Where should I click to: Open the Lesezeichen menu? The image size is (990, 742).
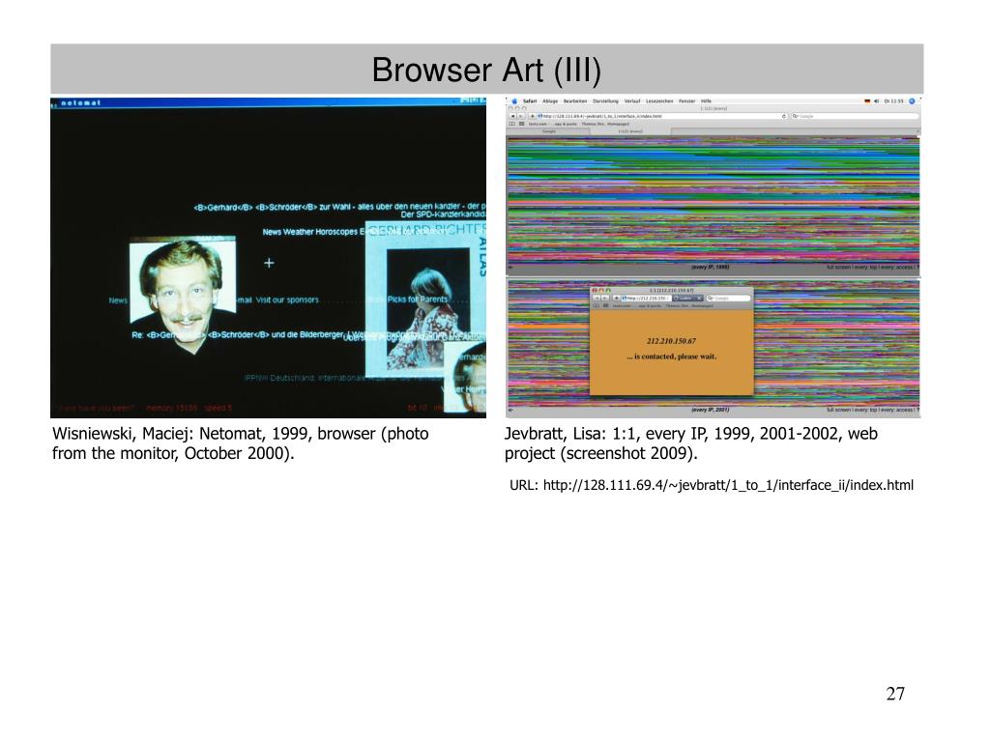(659, 100)
